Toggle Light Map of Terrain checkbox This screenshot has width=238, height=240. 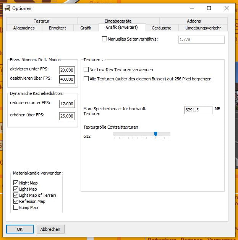[x=16, y=195]
